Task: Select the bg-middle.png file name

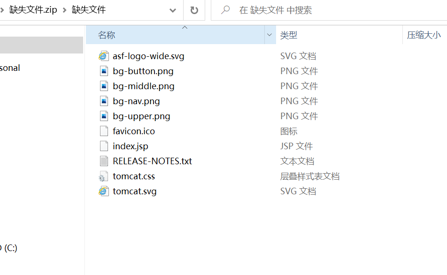Action: 144,86
